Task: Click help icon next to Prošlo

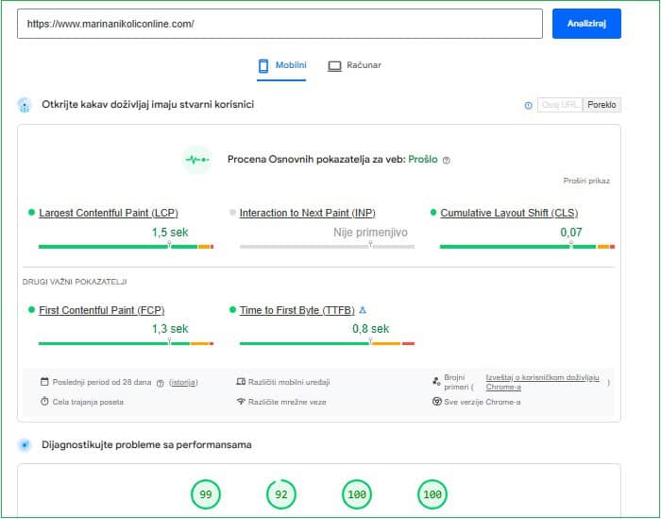Action: pos(447,161)
